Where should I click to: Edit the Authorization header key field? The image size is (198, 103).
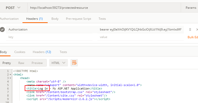point(49,29)
